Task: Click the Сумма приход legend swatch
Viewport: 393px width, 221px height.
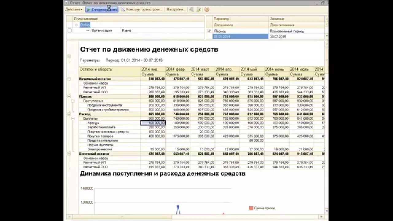Action: pos(251,208)
